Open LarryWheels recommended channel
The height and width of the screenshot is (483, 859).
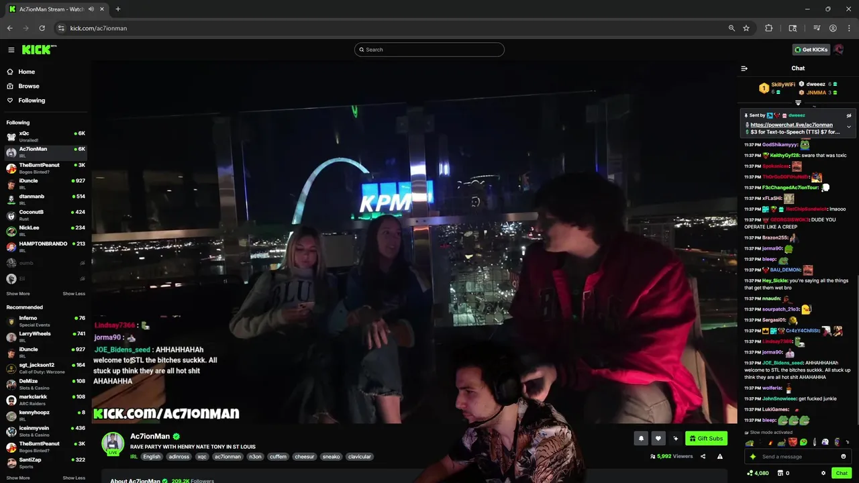[x=46, y=336]
